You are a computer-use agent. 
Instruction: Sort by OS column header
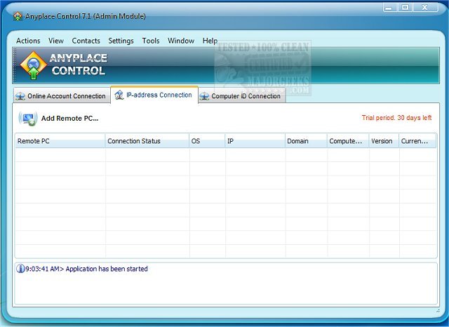point(207,141)
